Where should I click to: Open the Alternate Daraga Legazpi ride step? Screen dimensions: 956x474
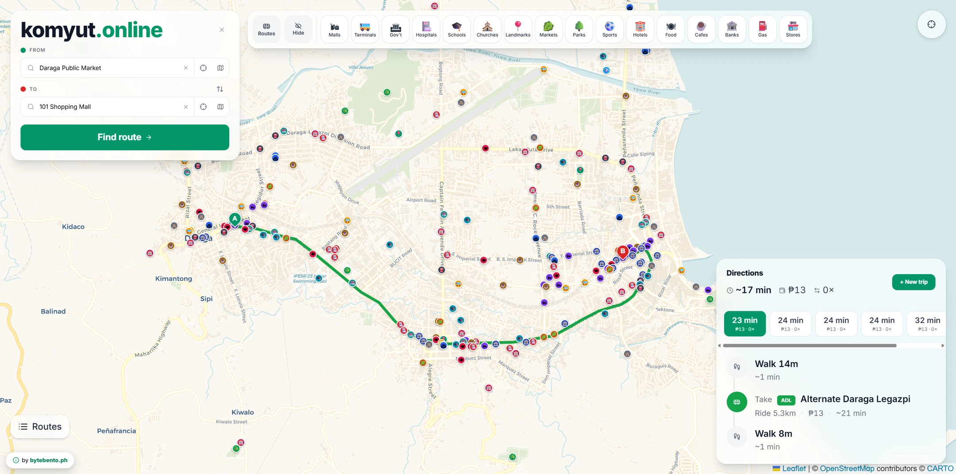coord(831,405)
